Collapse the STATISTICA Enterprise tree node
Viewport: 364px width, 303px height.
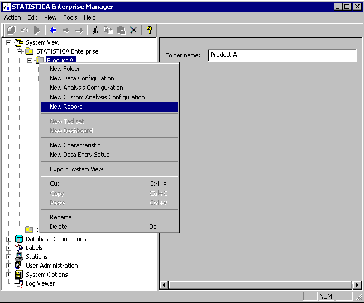(19, 51)
